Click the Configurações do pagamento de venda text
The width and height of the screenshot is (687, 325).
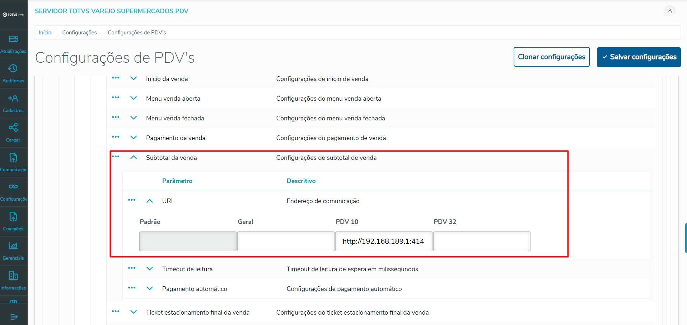pos(331,138)
